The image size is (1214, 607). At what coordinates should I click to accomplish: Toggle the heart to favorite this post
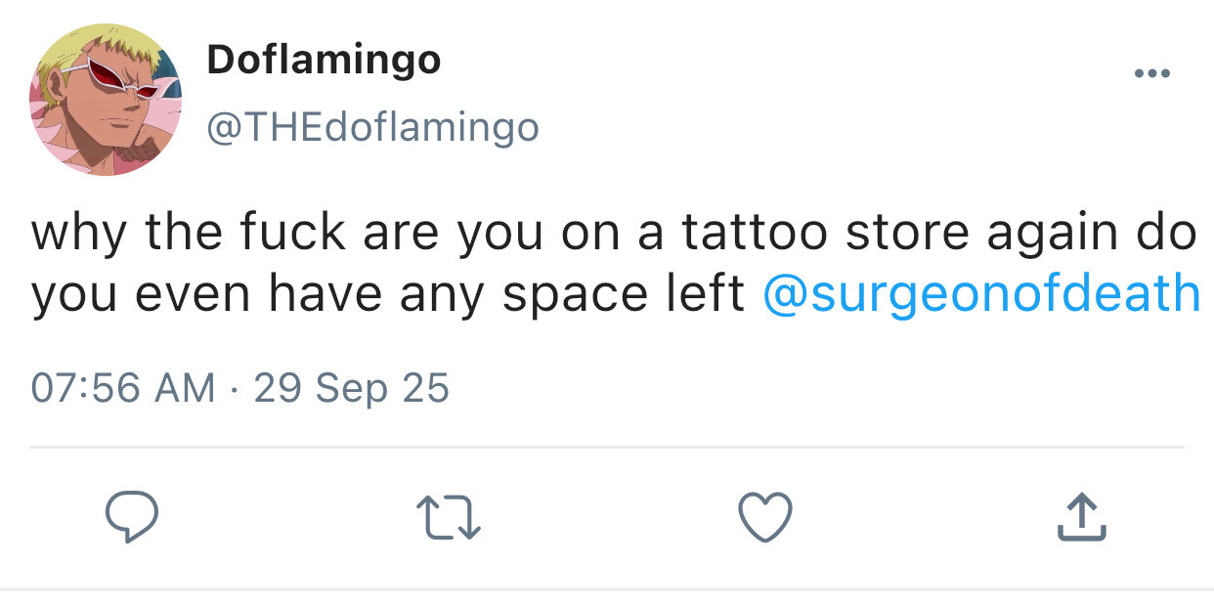pyautogui.click(x=762, y=518)
